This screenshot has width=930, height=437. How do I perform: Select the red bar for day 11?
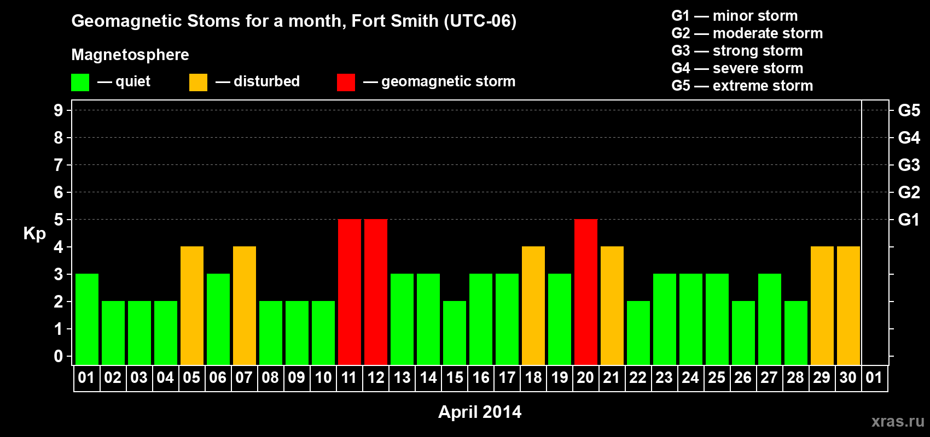[x=350, y=292]
